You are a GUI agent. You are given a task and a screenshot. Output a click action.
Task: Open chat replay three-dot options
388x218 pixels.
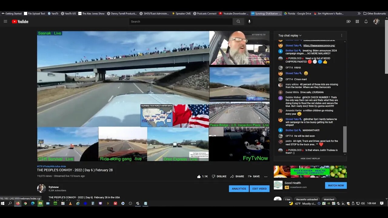pos(341,35)
